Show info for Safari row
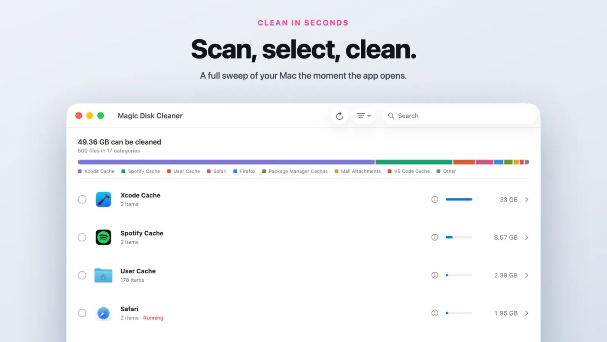Screen dimensions: 607x342 (x=434, y=313)
